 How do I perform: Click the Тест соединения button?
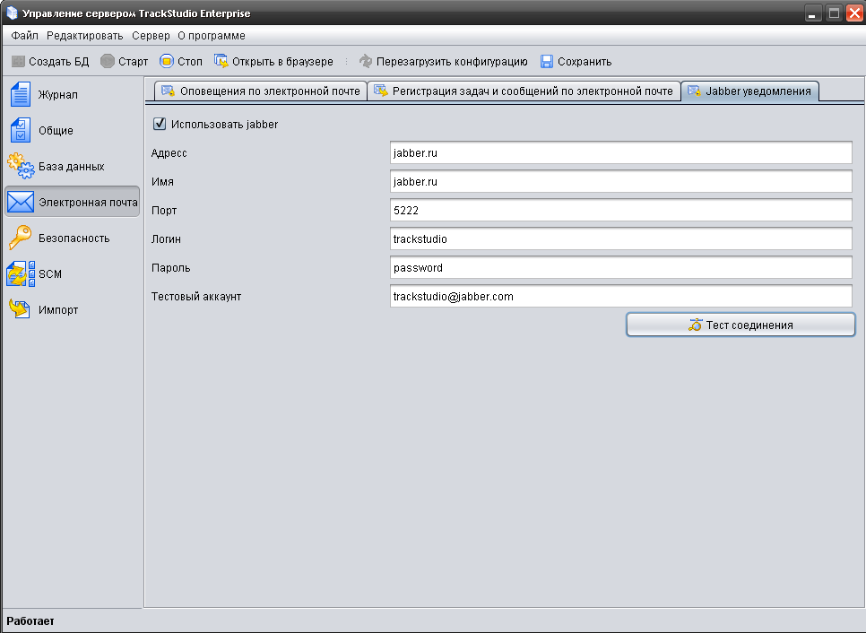tap(740, 325)
